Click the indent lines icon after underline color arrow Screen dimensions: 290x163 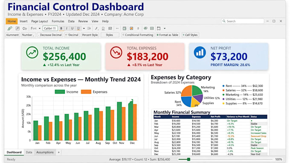point(89,28)
